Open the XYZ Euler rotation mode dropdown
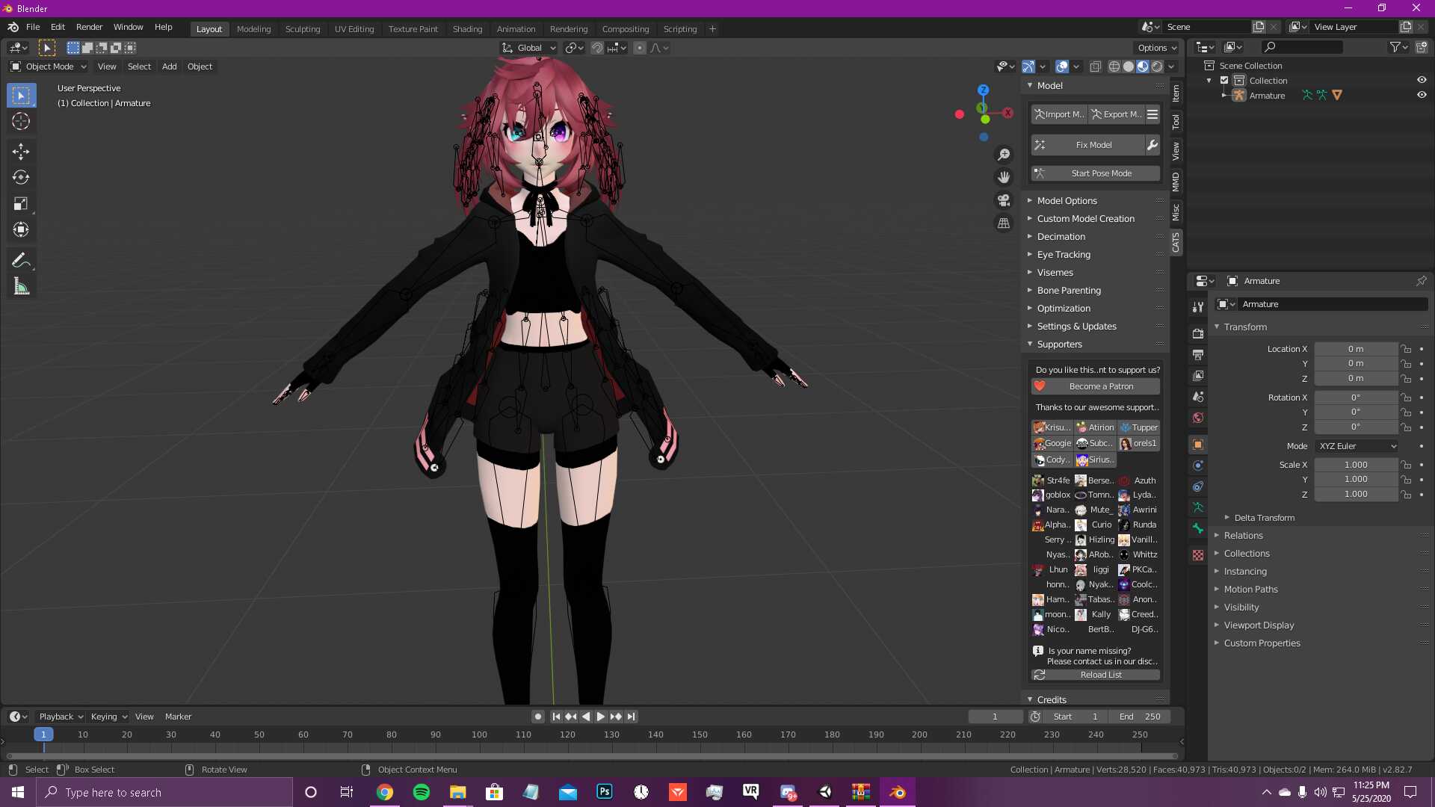Viewport: 1435px width, 807px height. [1357, 446]
